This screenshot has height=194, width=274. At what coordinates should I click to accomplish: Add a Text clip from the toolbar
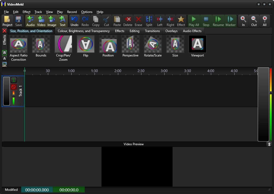click(63, 21)
